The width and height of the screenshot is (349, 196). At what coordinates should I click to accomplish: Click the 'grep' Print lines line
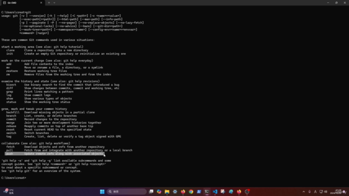(x=40, y=92)
